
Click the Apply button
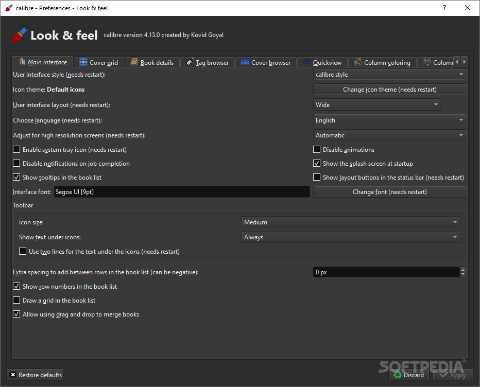[x=453, y=375]
